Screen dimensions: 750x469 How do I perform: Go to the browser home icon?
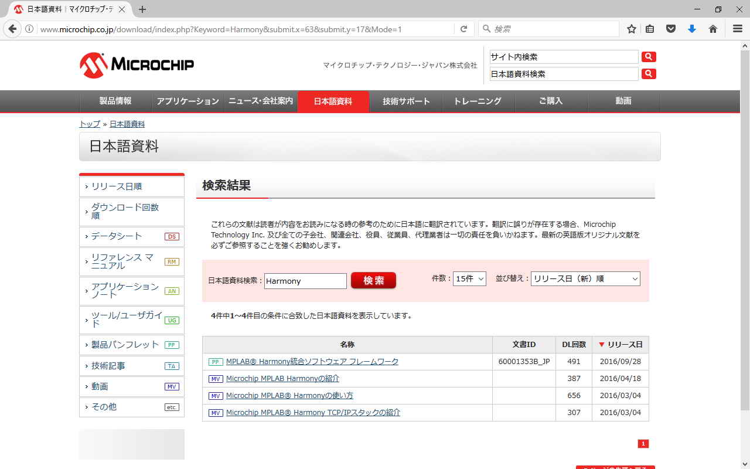coord(713,29)
